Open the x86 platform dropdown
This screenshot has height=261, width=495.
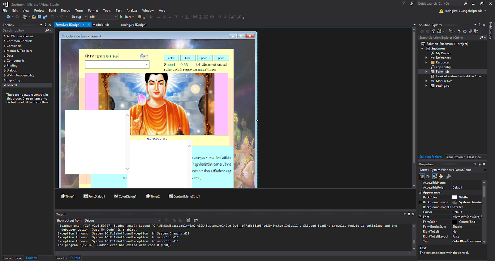click(x=103, y=17)
